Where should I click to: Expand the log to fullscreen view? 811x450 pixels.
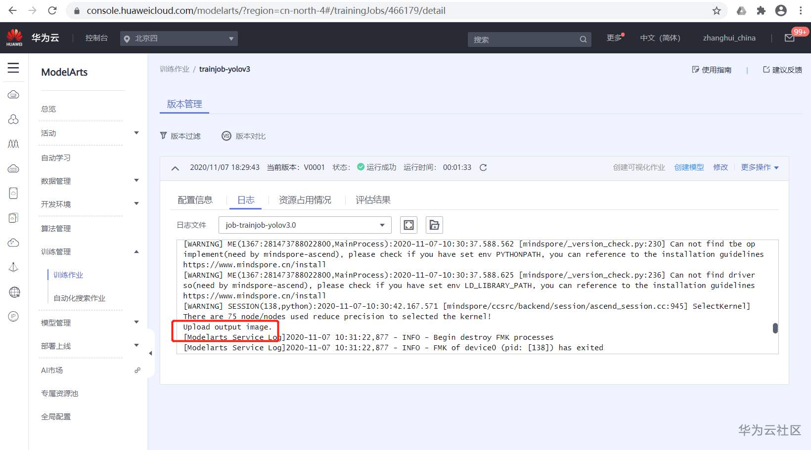click(x=409, y=225)
